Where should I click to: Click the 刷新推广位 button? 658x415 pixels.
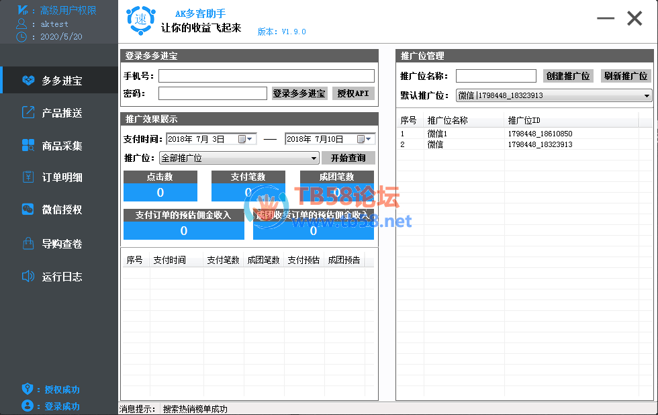626,76
